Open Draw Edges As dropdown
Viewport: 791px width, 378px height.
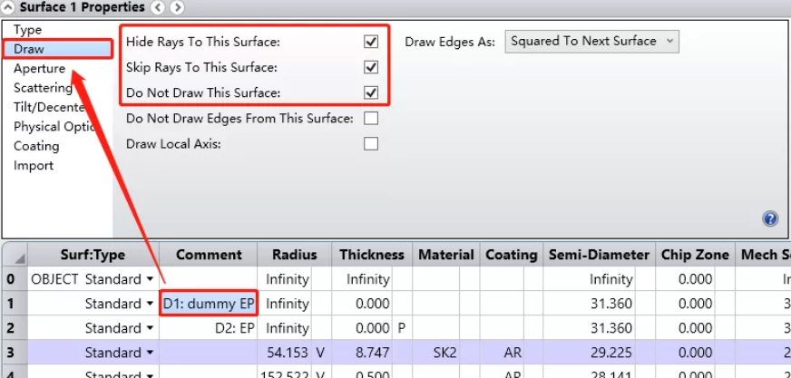coord(591,42)
